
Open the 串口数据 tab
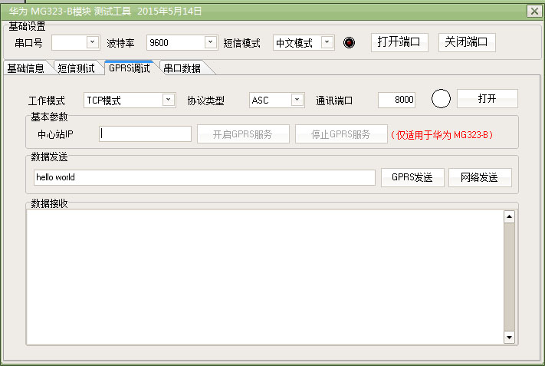pyautogui.click(x=182, y=68)
